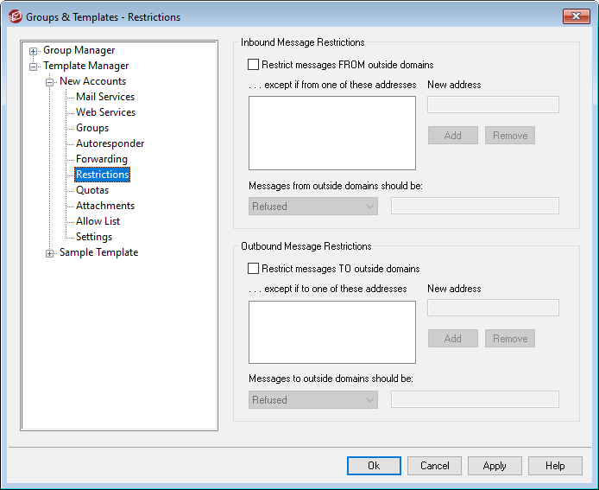Click the outbound exception addresses list box

pyautogui.click(x=331, y=332)
